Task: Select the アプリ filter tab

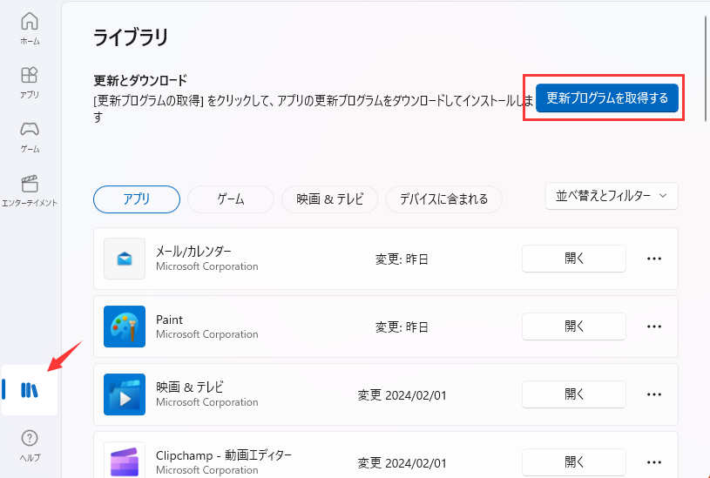Action: pyautogui.click(x=137, y=199)
